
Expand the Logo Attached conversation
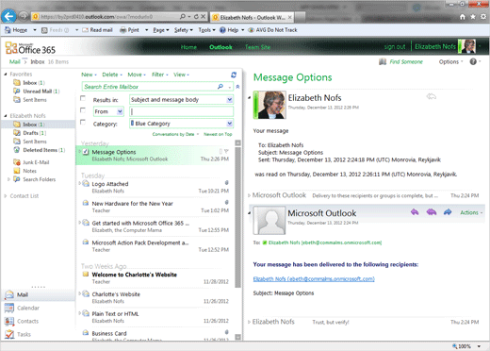coord(80,183)
